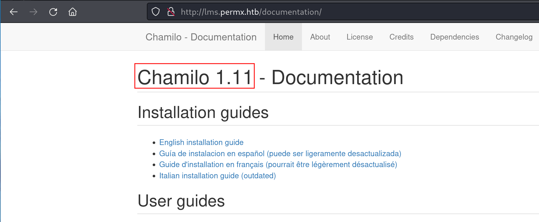Open the Spanish Guía de instalacion link
This screenshot has height=222, width=539.
[x=280, y=153]
